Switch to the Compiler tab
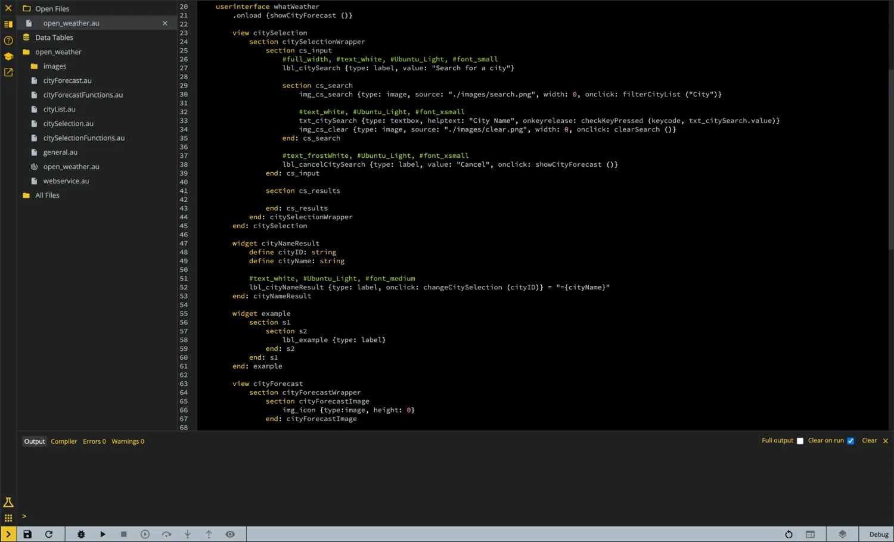Image resolution: width=894 pixels, height=542 pixels. (64, 441)
